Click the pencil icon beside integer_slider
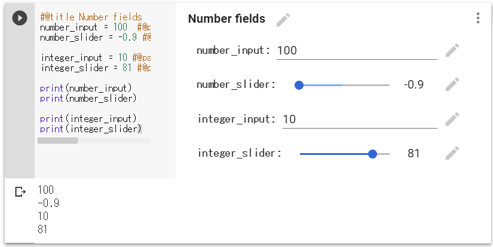Screen dimensions: 493x247 tap(452, 154)
